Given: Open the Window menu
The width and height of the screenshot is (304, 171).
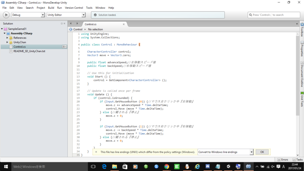Looking at the screenshot, I should click(x=100, y=8).
